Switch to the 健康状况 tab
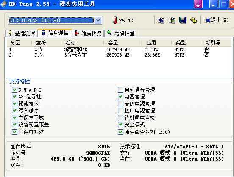Screen dimensions: 234x177 (x=88, y=33)
